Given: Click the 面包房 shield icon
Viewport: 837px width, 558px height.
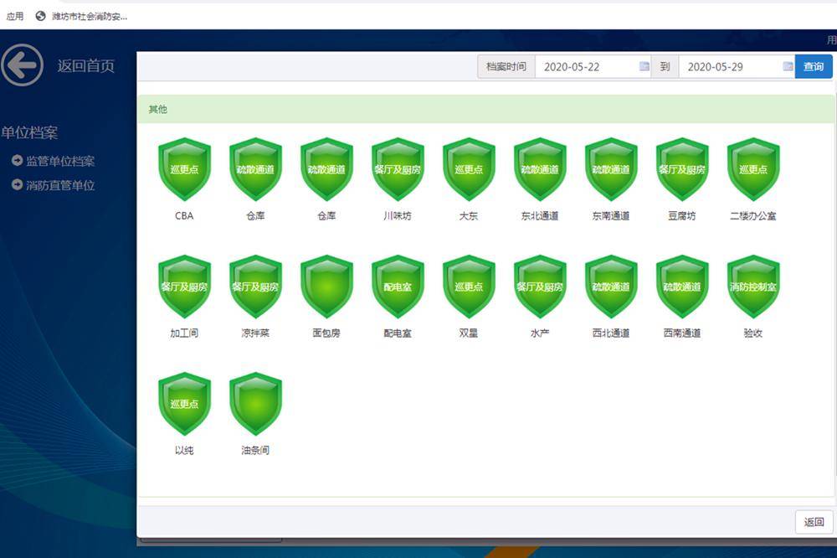Looking at the screenshot, I should coord(326,287).
